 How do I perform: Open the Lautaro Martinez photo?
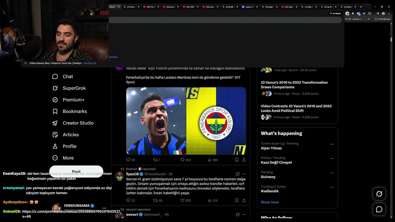coord(156,121)
